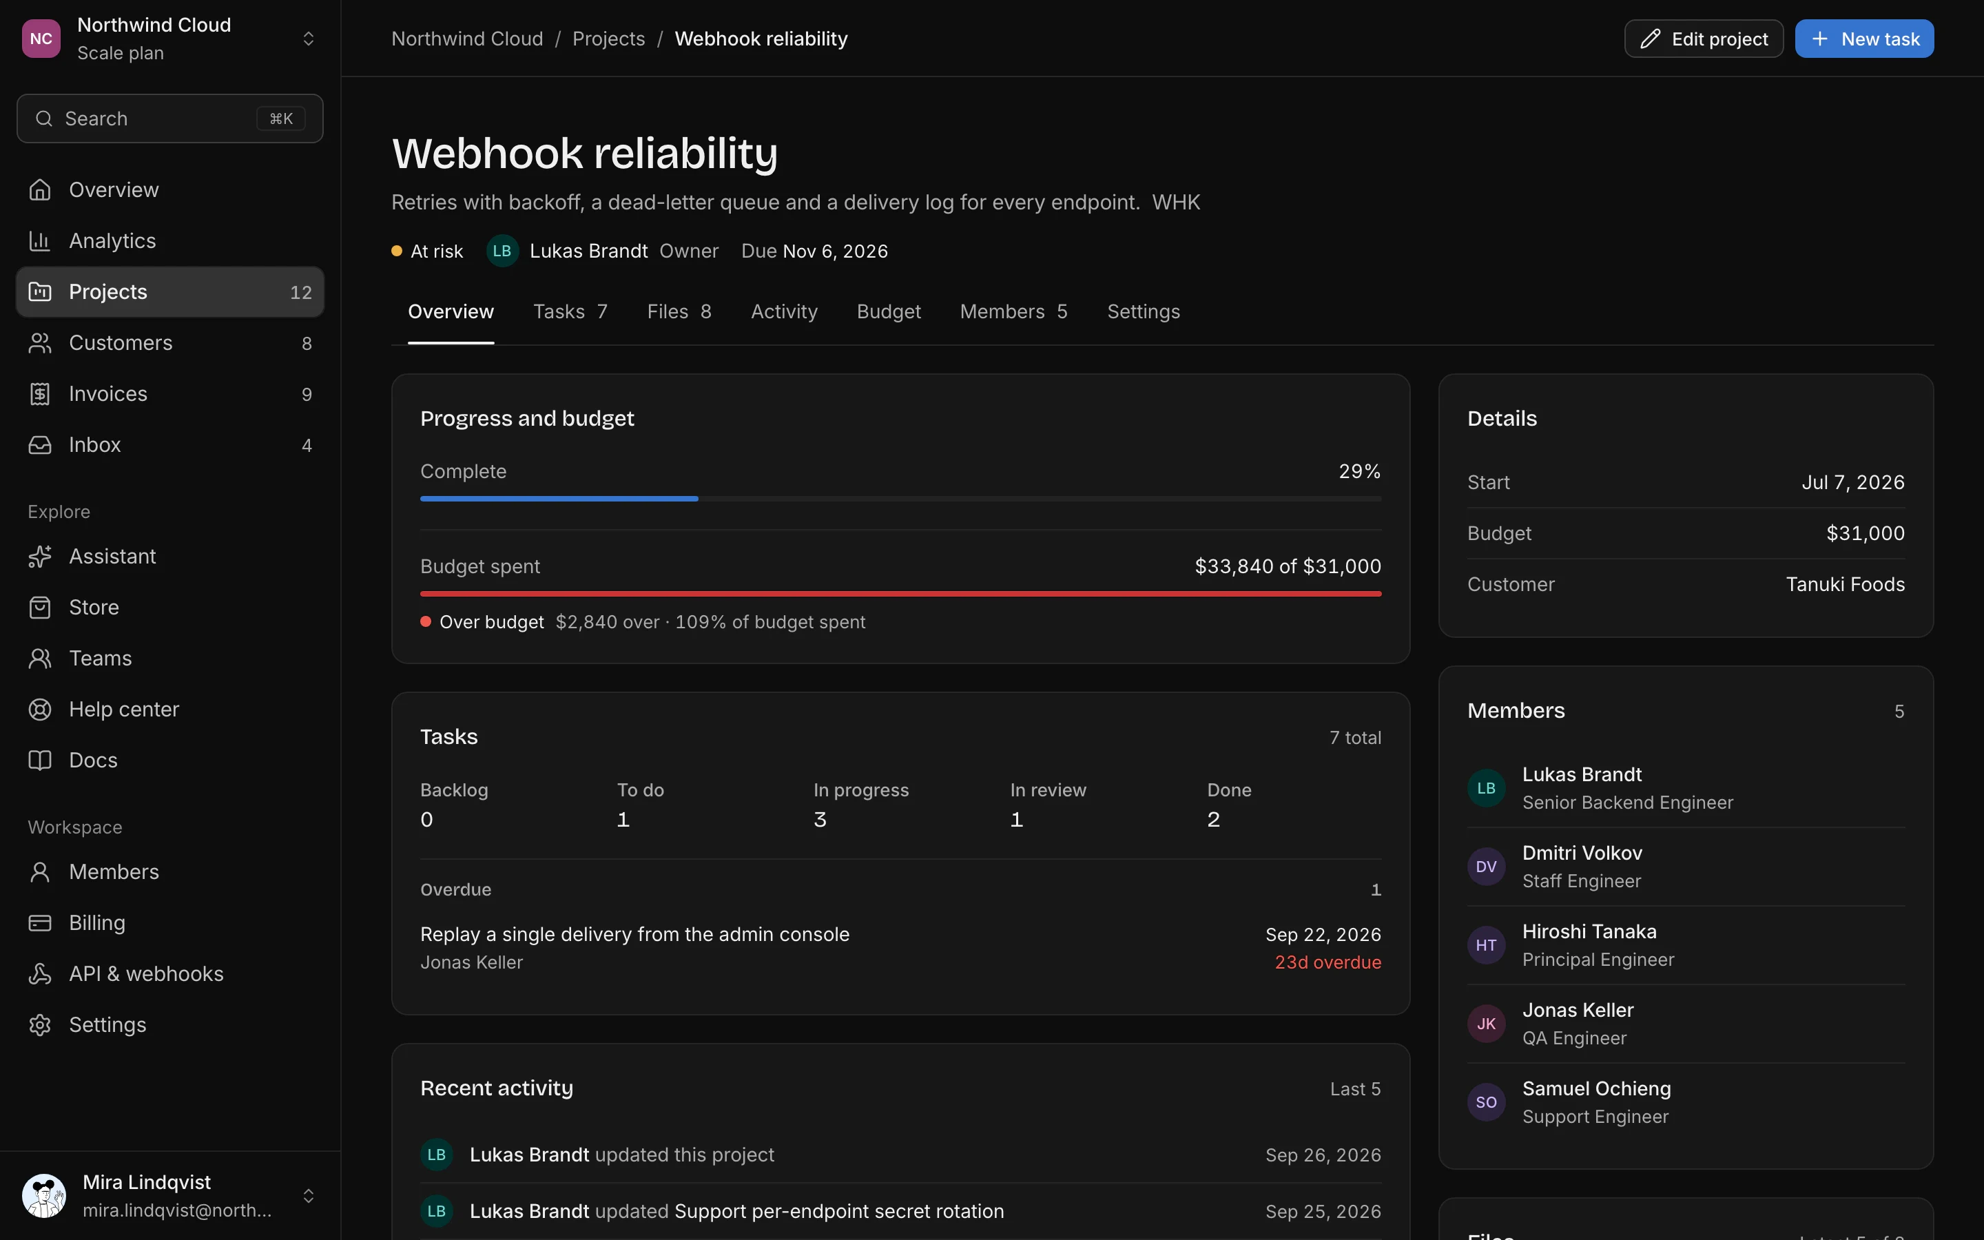
Task: Click Support per-endpoint secret rotation activity link
Action: (x=838, y=1211)
